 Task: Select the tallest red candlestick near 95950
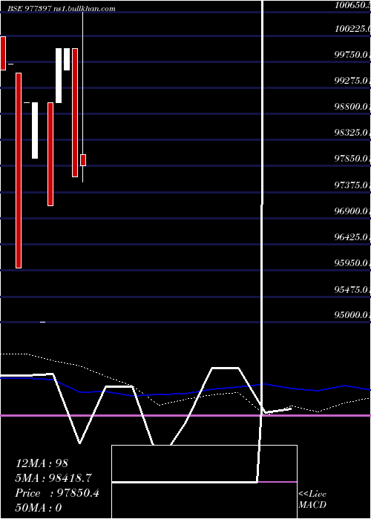19,171
